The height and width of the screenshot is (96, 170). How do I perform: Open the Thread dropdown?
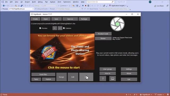click(x=68, y=9)
